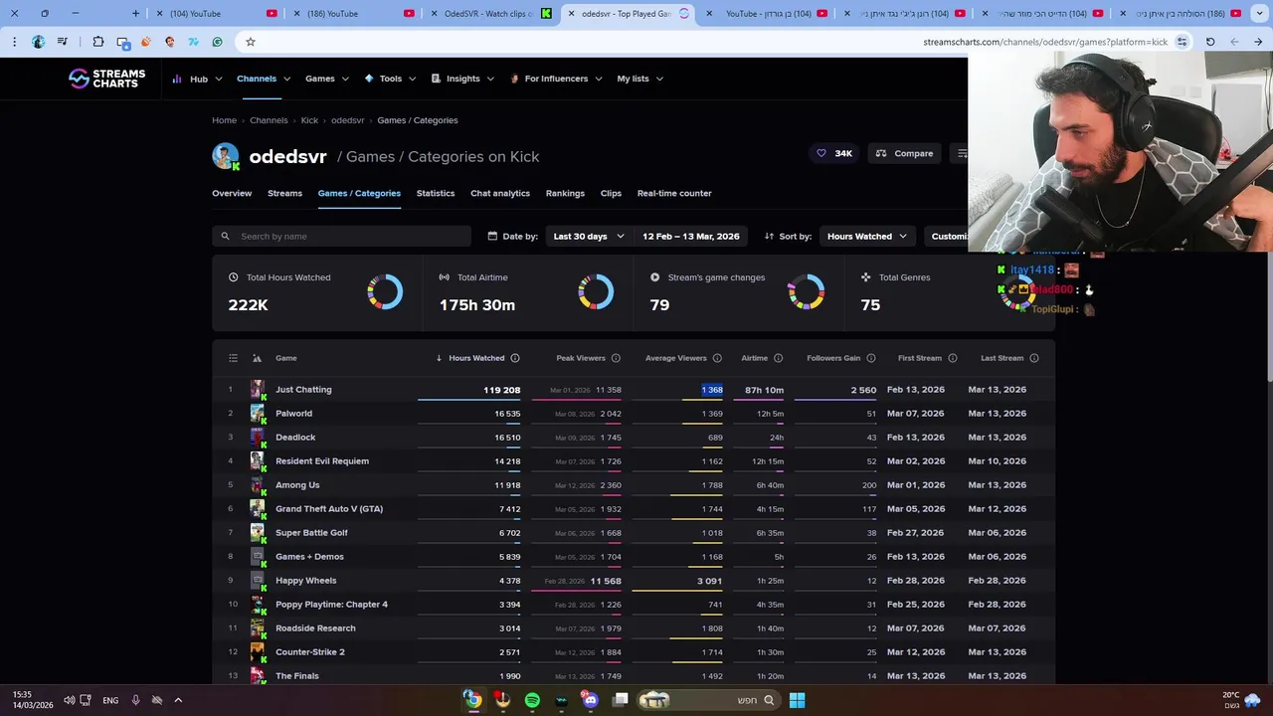Switch to the Clips tab

611,193
